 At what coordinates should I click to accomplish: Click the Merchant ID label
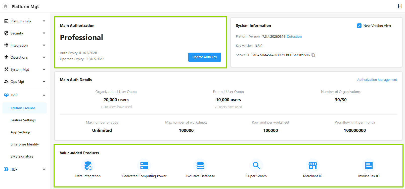pos(313,176)
